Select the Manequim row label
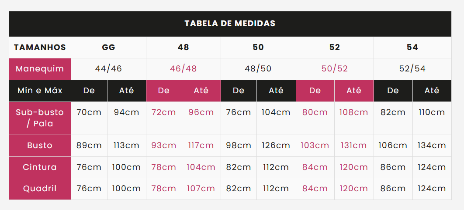The width and height of the screenshot is (464, 210). [x=40, y=69]
